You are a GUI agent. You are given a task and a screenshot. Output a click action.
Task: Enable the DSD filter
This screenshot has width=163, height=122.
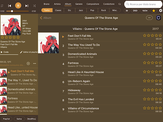coord(135,10)
